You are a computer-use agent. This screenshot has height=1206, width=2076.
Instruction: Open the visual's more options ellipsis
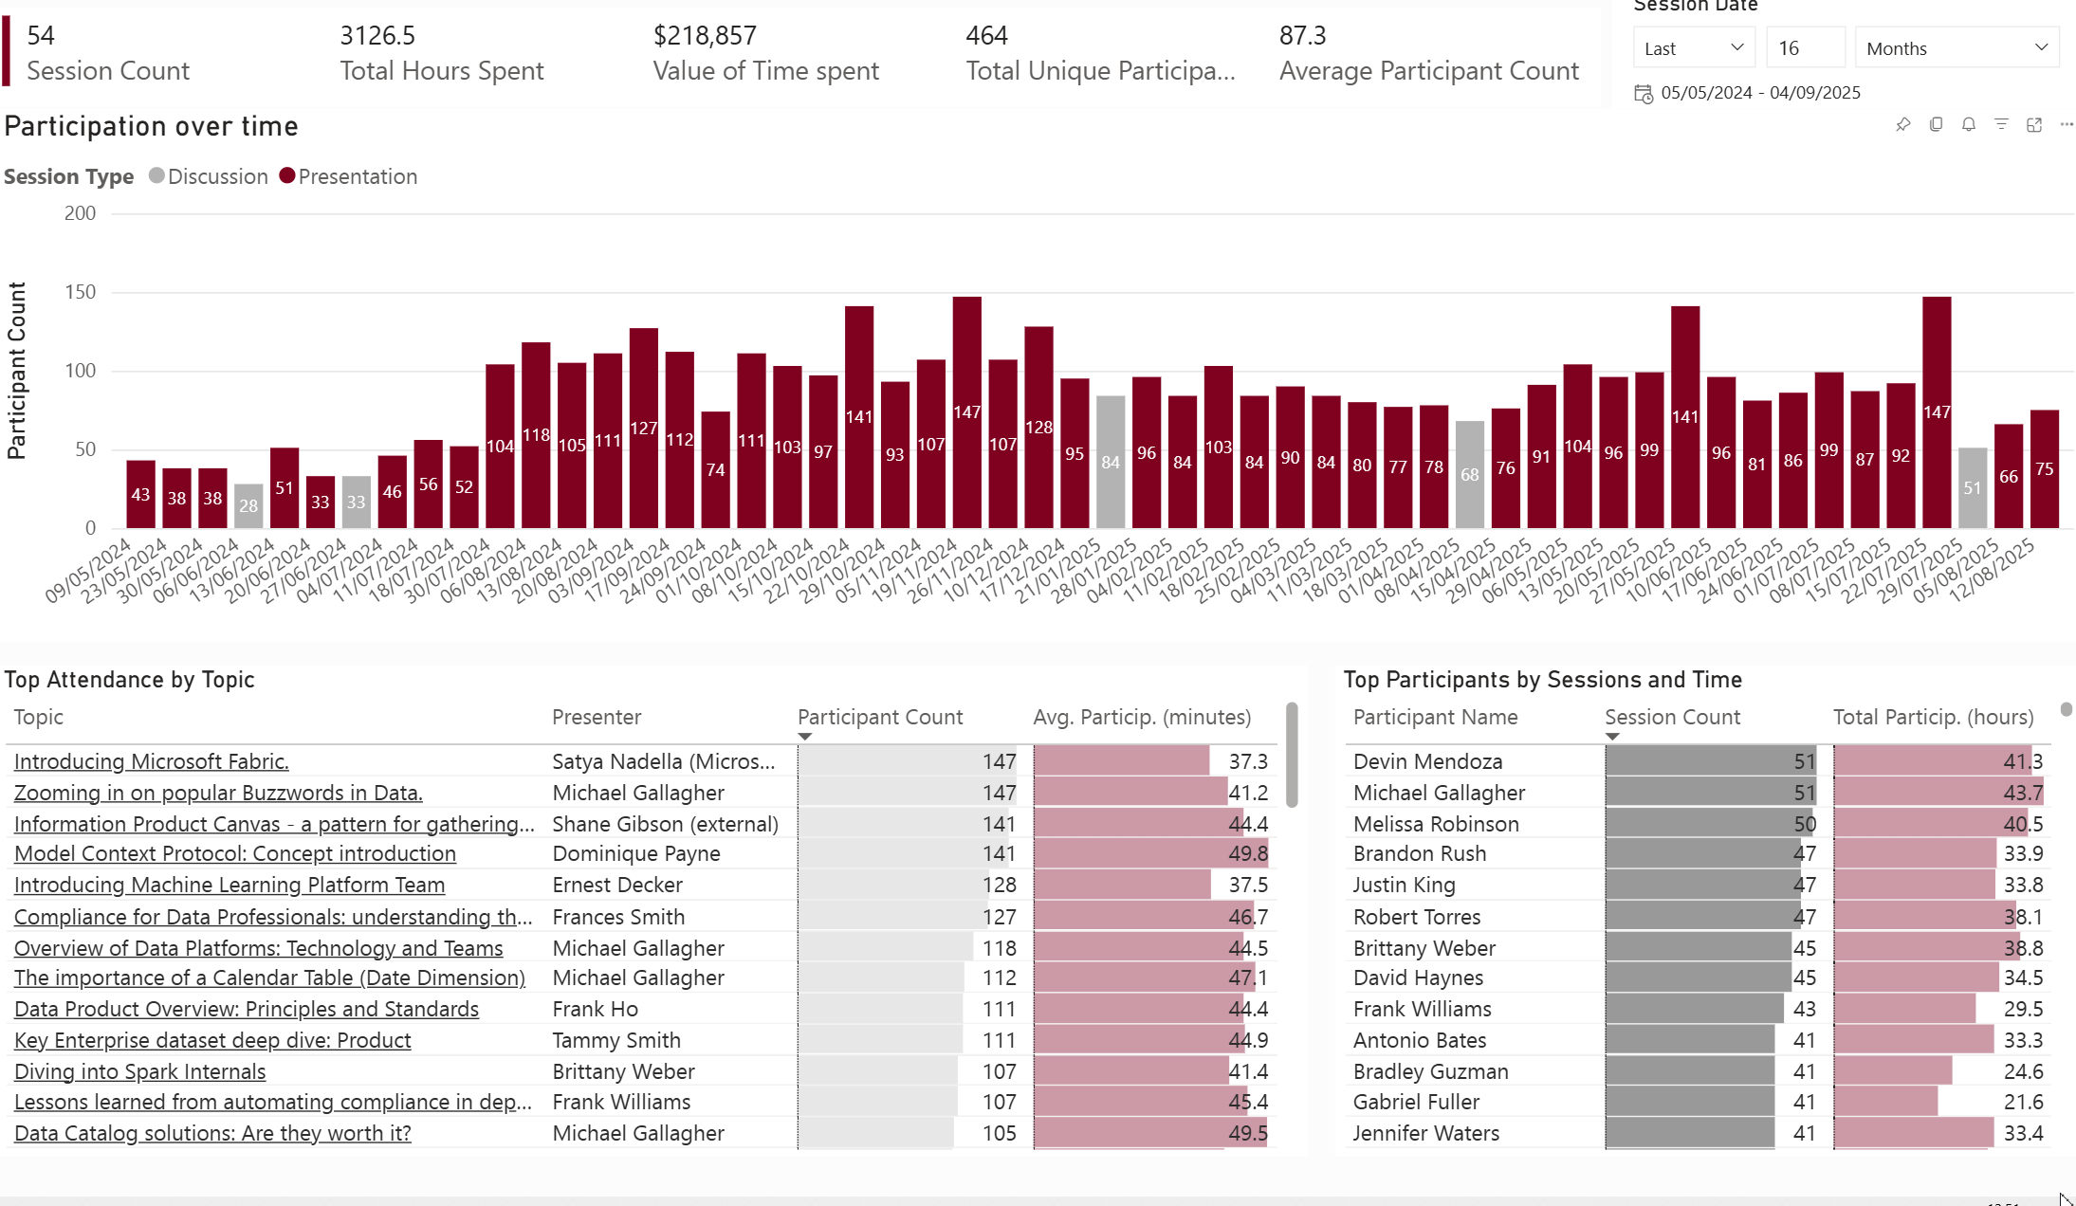(2067, 125)
